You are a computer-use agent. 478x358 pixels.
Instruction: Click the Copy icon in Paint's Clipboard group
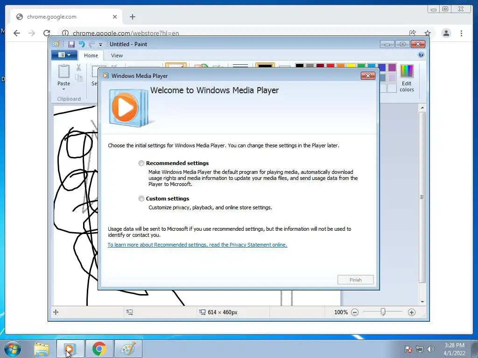[78, 78]
